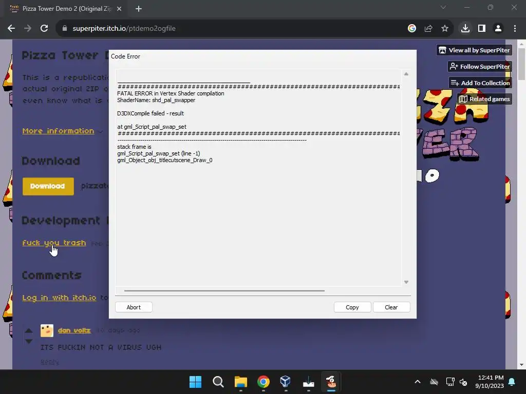
Task: Click the horizontal scrollbar in error dialog
Action: coord(224,291)
